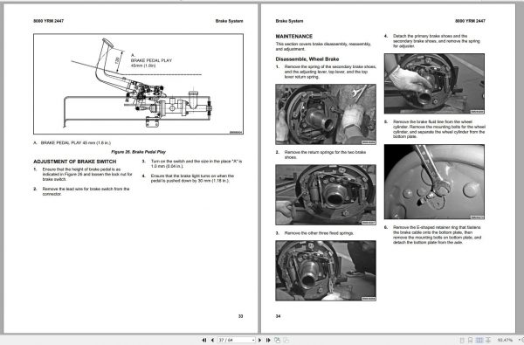Click step 4 brake light turns on text
Screen dimensions: 524x345
(x=192, y=178)
